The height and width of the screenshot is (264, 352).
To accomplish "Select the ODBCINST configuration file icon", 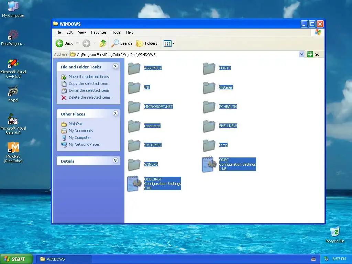I will 134,184.
